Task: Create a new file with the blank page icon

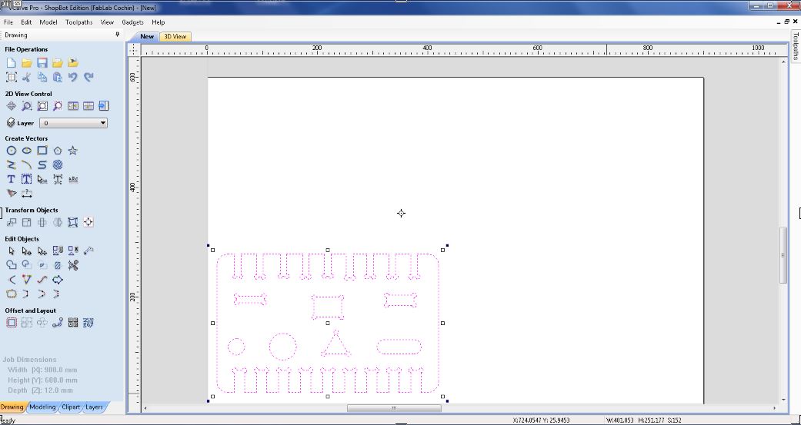Action: 12,63
